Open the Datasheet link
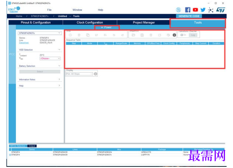Screen dimensions: 233x168 tap(24, 43)
